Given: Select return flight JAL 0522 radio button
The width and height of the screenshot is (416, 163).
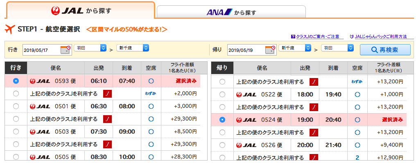Looking at the screenshot, I should pos(222,94).
